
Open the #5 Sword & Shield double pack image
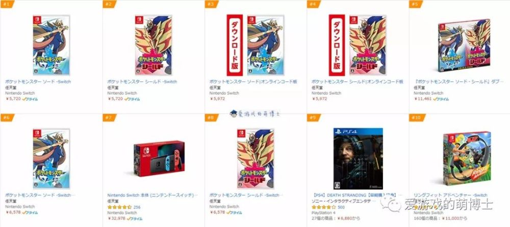point(464,45)
